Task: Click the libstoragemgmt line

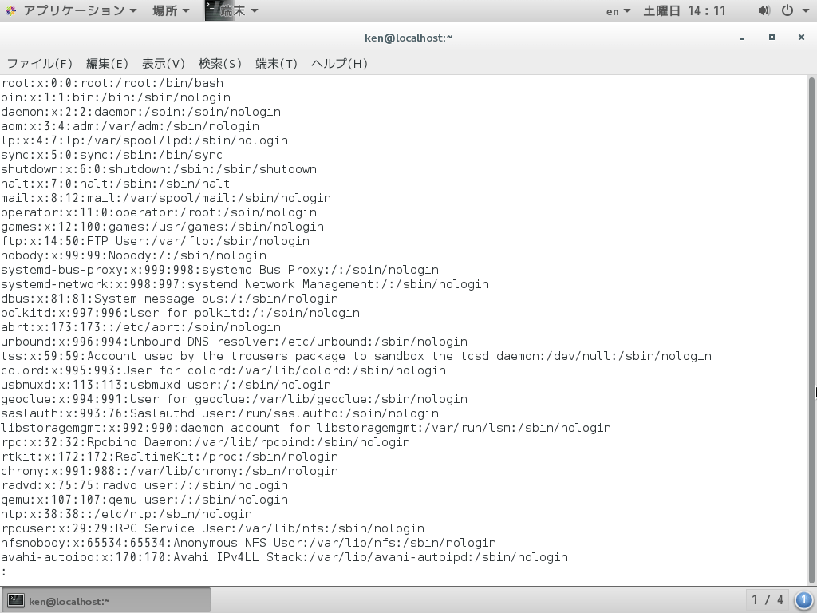Action: (306, 428)
